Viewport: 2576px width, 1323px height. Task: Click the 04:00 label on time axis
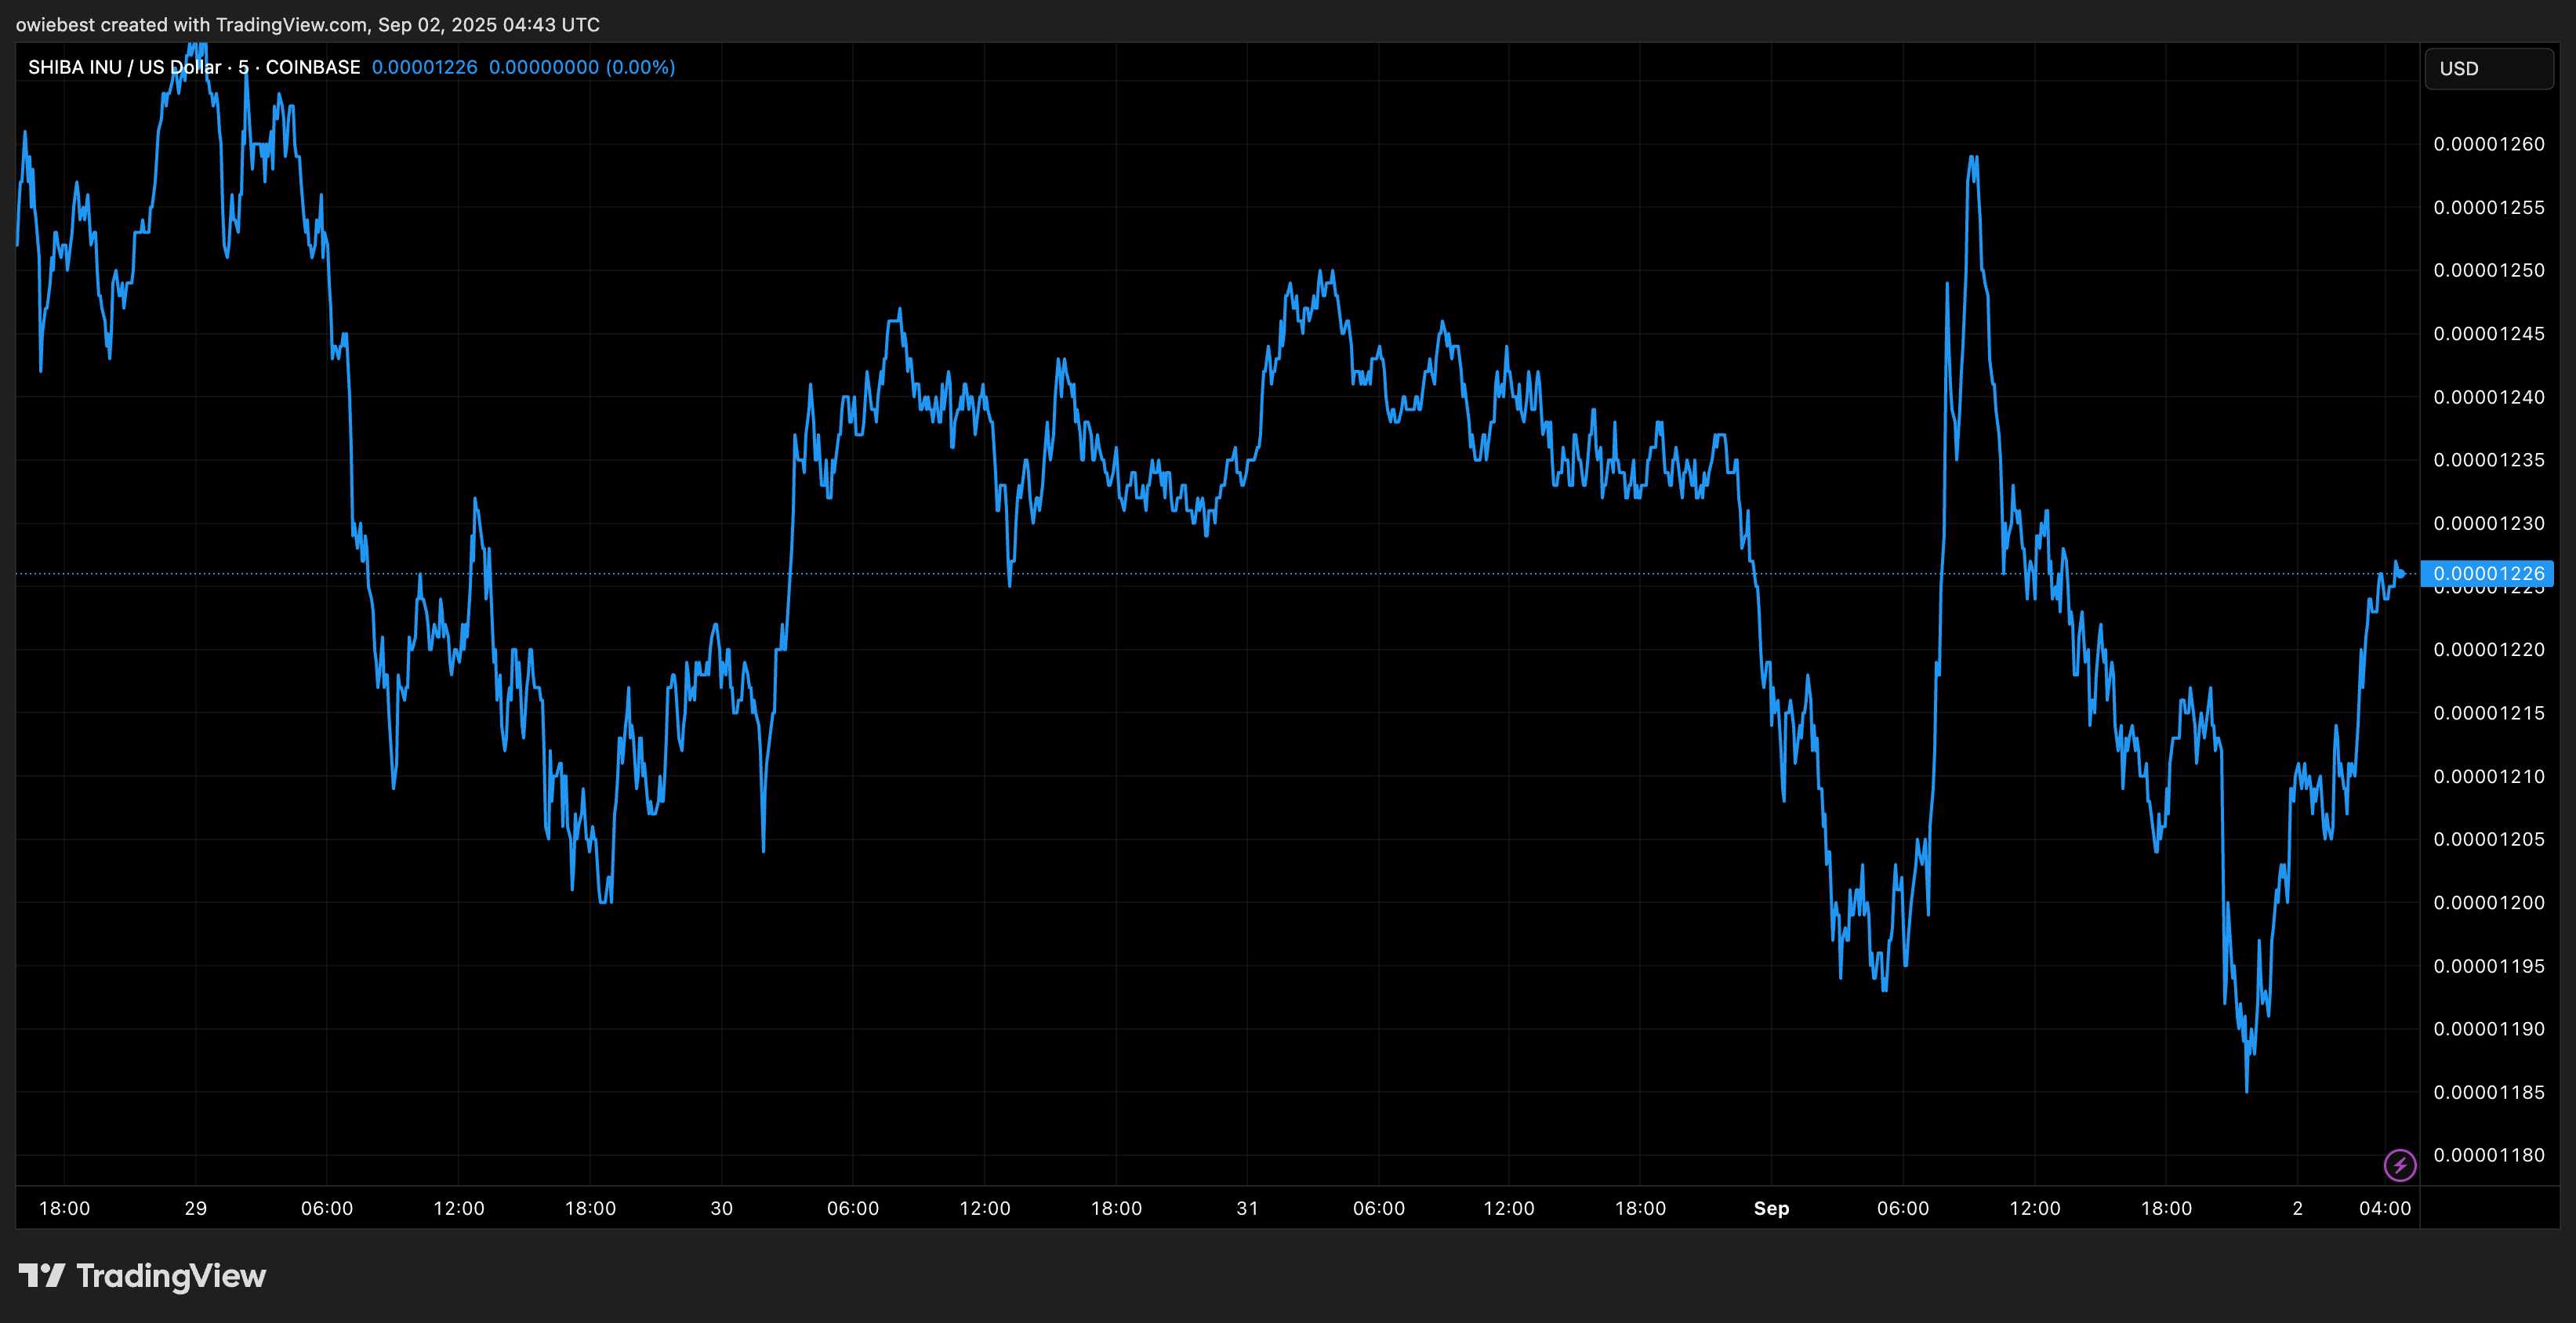point(2385,1208)
